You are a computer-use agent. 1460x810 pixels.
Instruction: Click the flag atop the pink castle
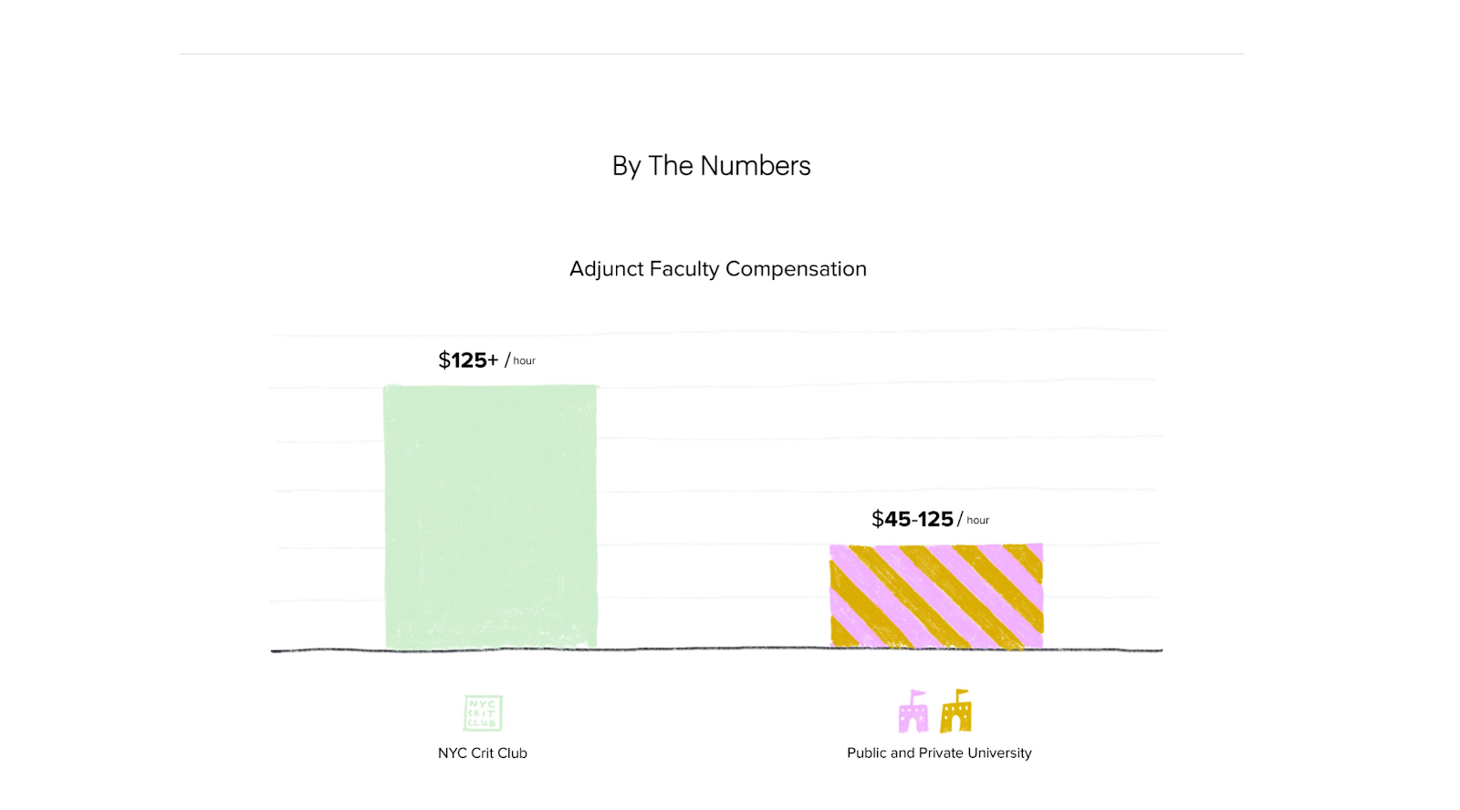pos(918,694)
